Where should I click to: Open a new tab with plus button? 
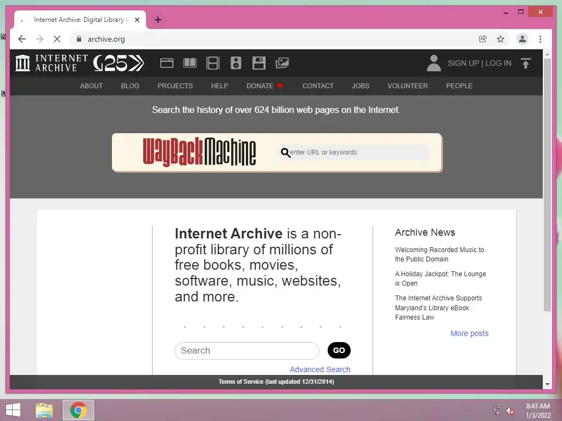click(158, 20)
